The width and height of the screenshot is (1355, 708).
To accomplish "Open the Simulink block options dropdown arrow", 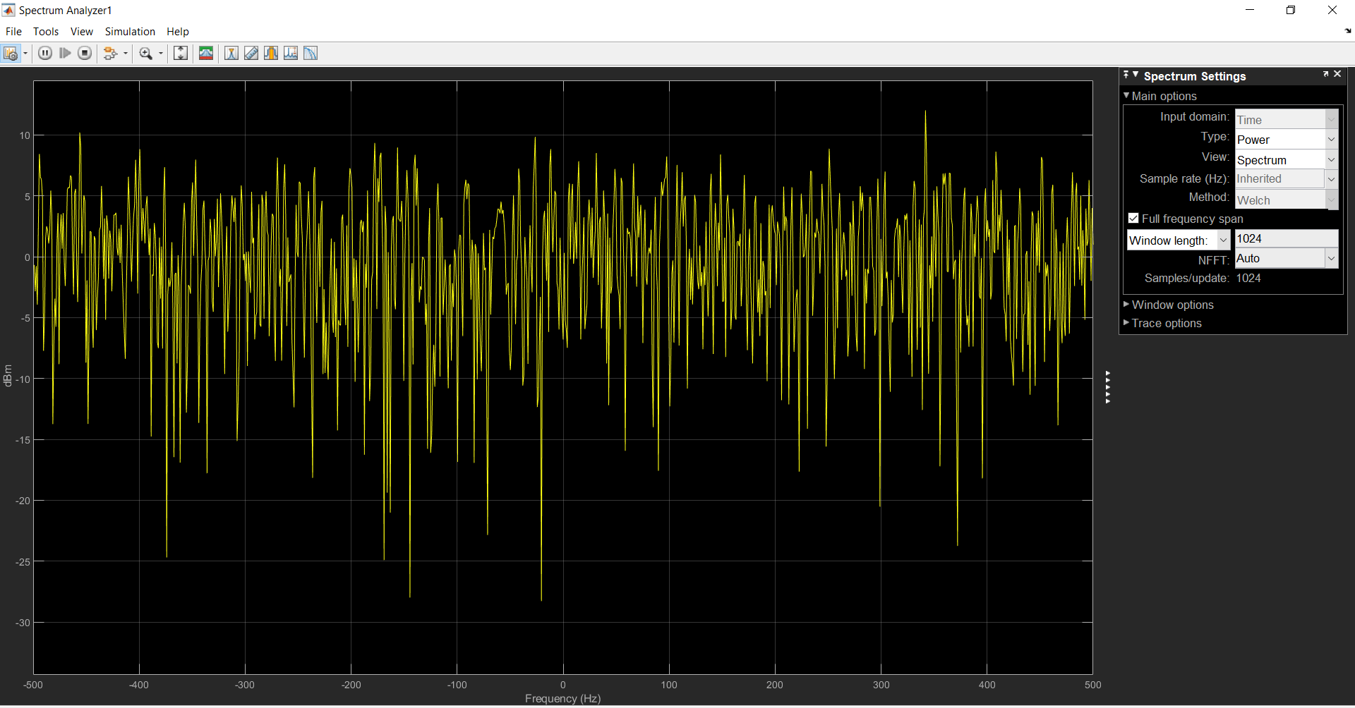I will click(x=126, y=54).
